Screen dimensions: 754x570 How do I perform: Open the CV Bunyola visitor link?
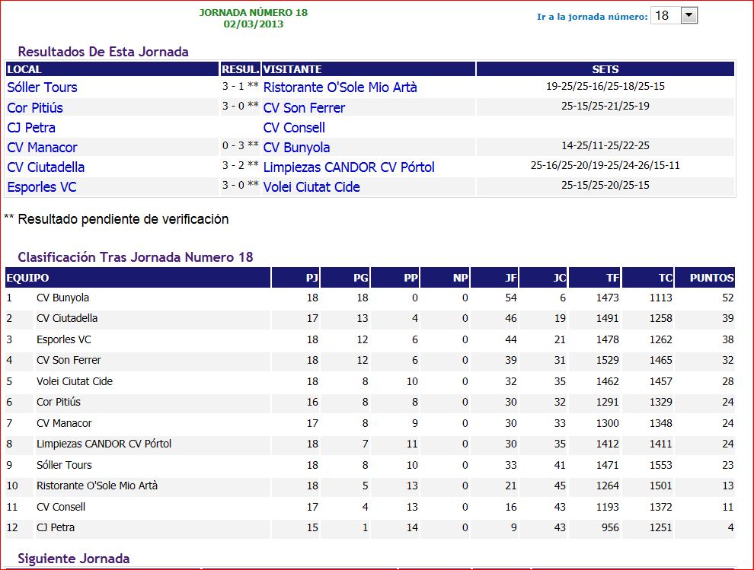(x=297, y=148)
